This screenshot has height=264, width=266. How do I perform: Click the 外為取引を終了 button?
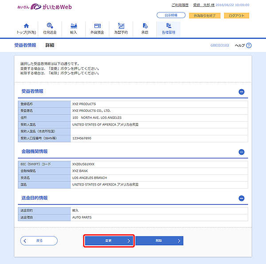coord(204,16)
